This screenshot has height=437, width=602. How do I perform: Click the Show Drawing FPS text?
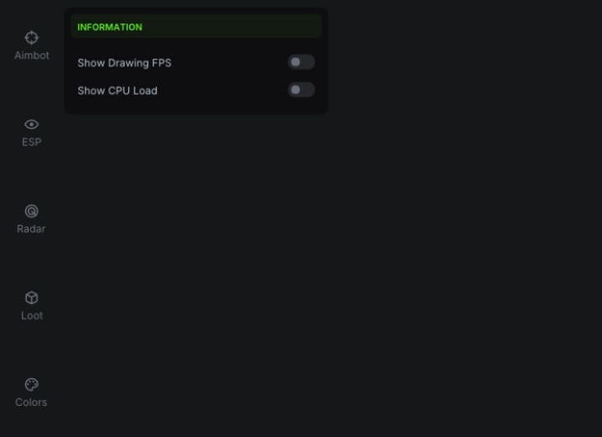pos(125,63)
